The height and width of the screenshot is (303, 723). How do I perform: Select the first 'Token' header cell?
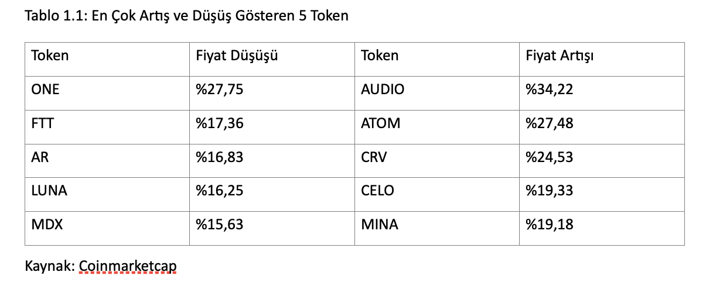point(107,59)
